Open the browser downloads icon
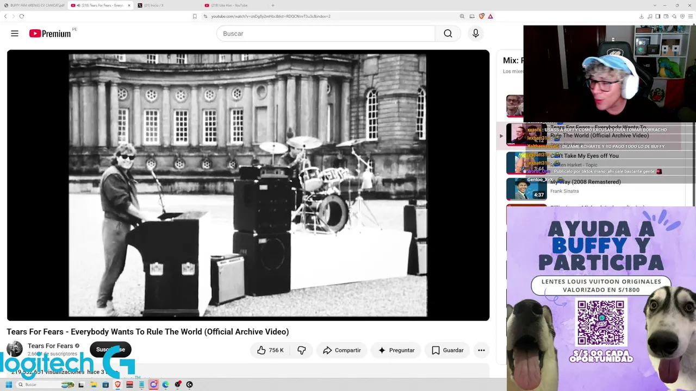This screenshot has width=696, height=391. point(642,16)
